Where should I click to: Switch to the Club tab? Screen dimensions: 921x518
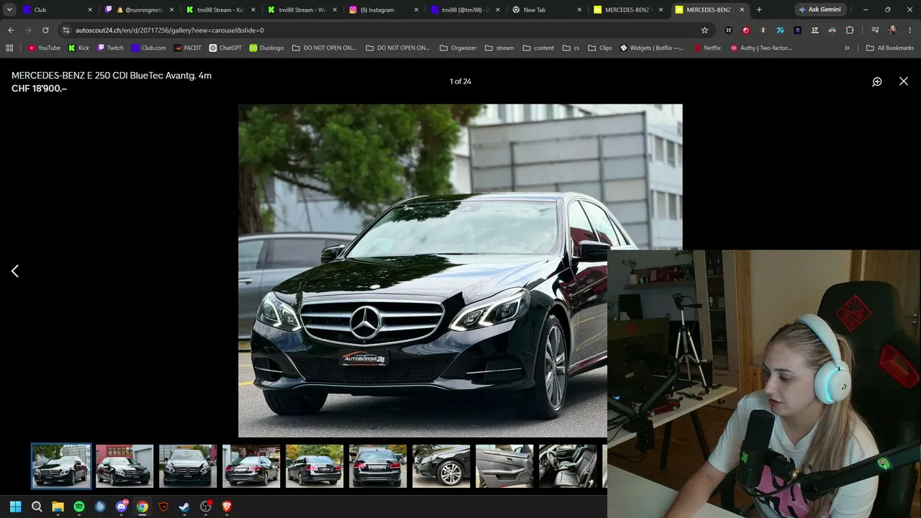pyautogui.click(x=58, y=10)
